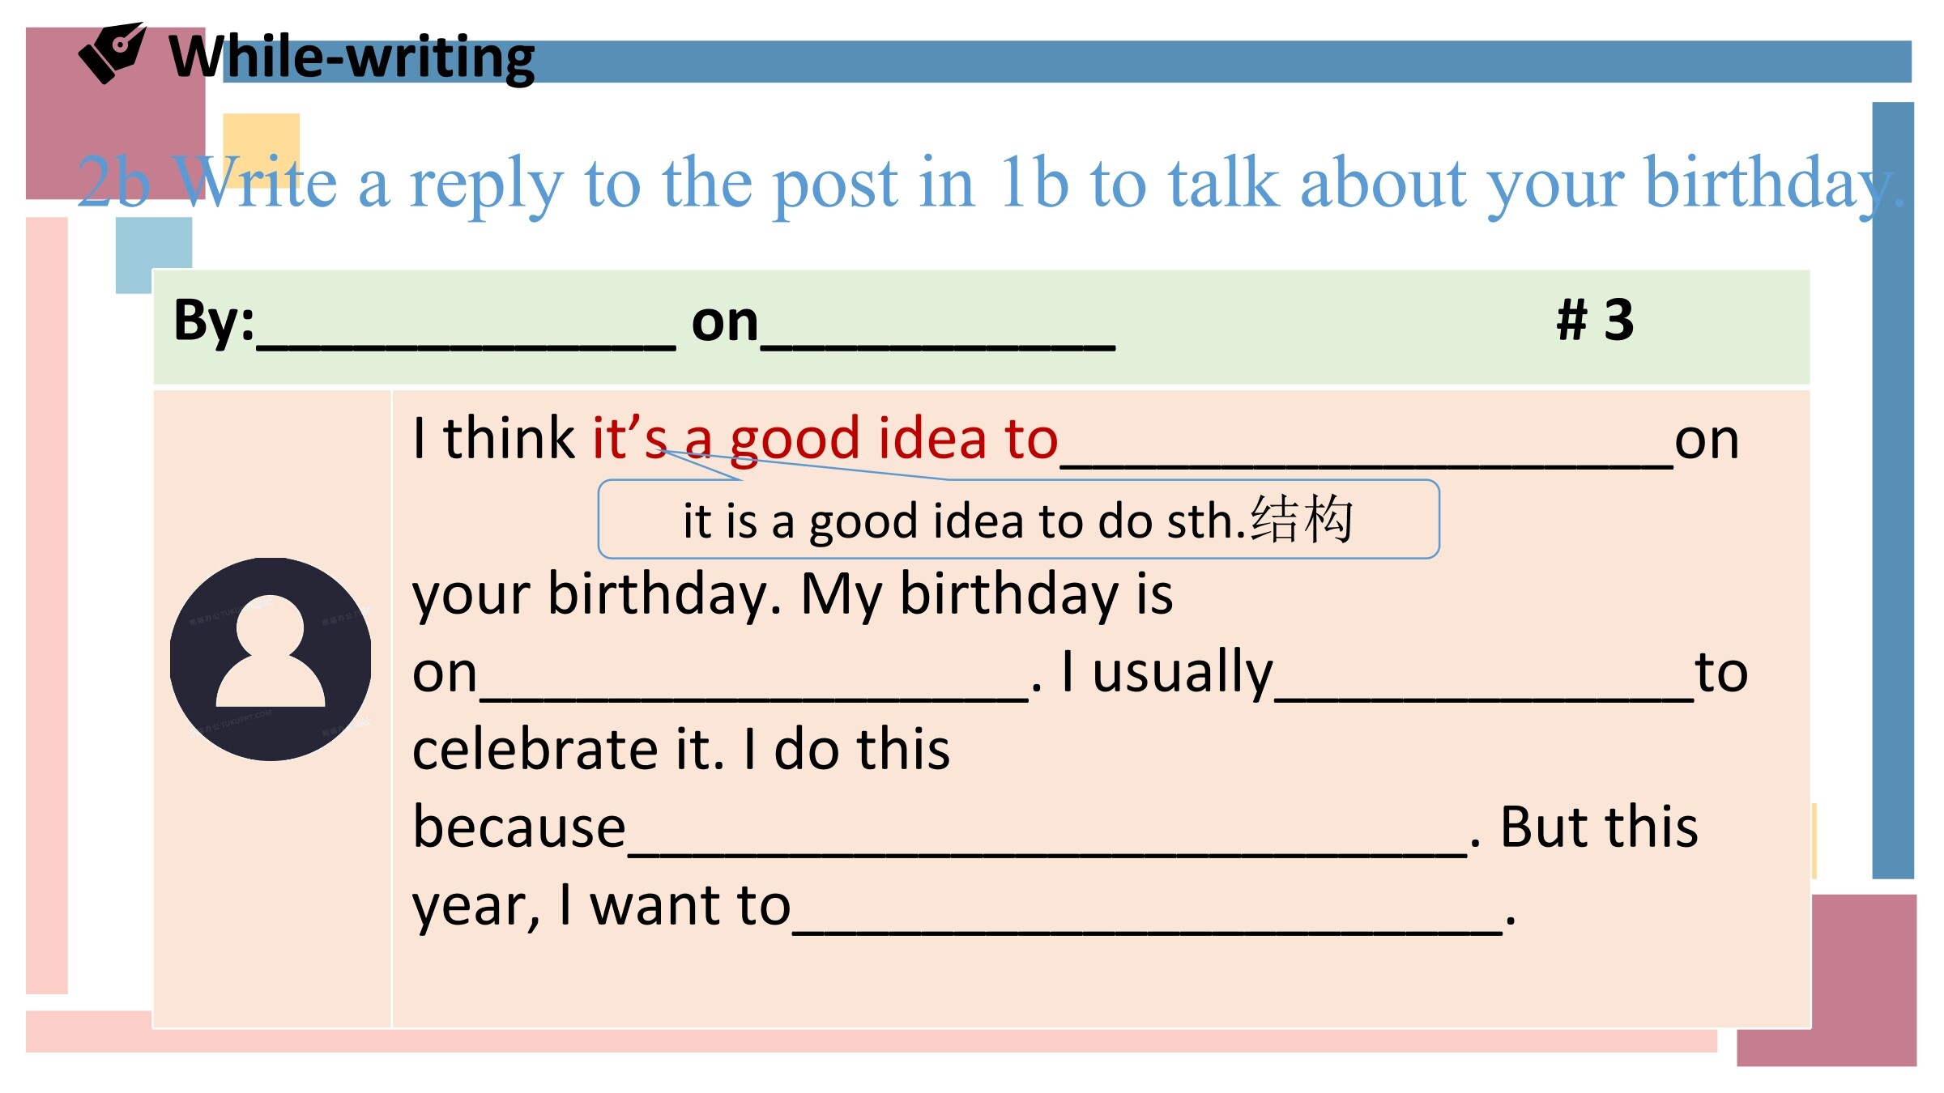1944x1093 pixels.
Task: Click red text 'it's a good idea to'
Action: click(825, 439)
